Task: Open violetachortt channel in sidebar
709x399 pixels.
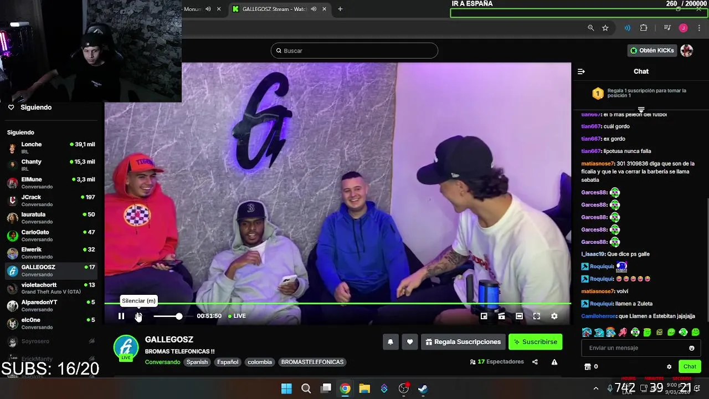Action: (52, 288)
